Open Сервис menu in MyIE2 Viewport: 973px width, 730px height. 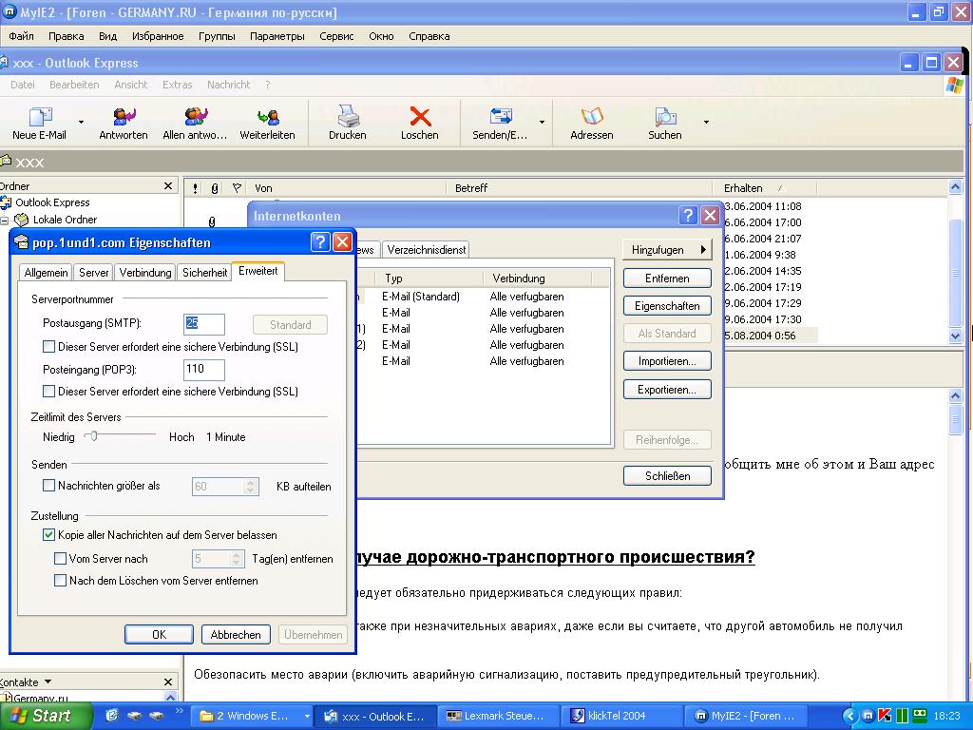tap(336, 36)
